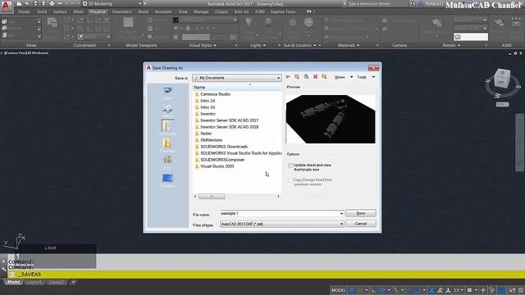The height and width of the screenshot is (295, 525).
Task: Toggle the grid display in status bar
Action: coord(352,290)
